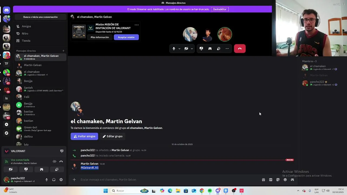Open the Amigos tab
The height and width of the screenshot is (195, 347).
pyautogui.click(x=40, y=26)
